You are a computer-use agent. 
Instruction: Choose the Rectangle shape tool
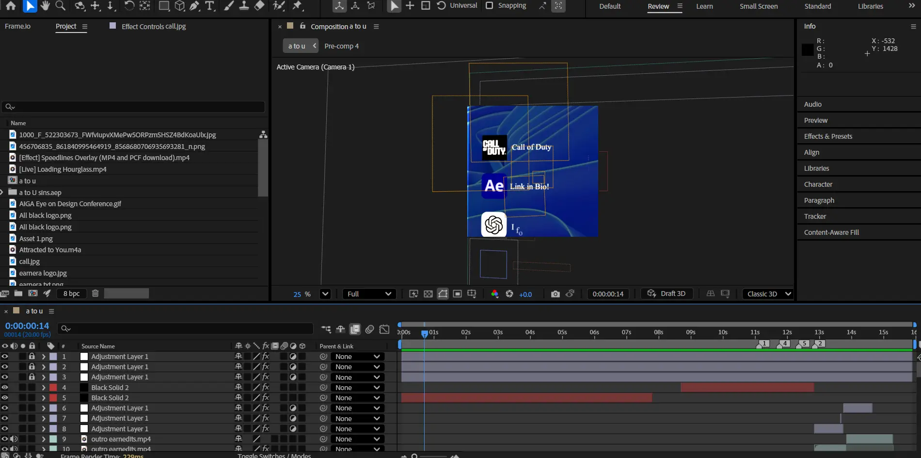pyautogui.click(x=164, y=6)
